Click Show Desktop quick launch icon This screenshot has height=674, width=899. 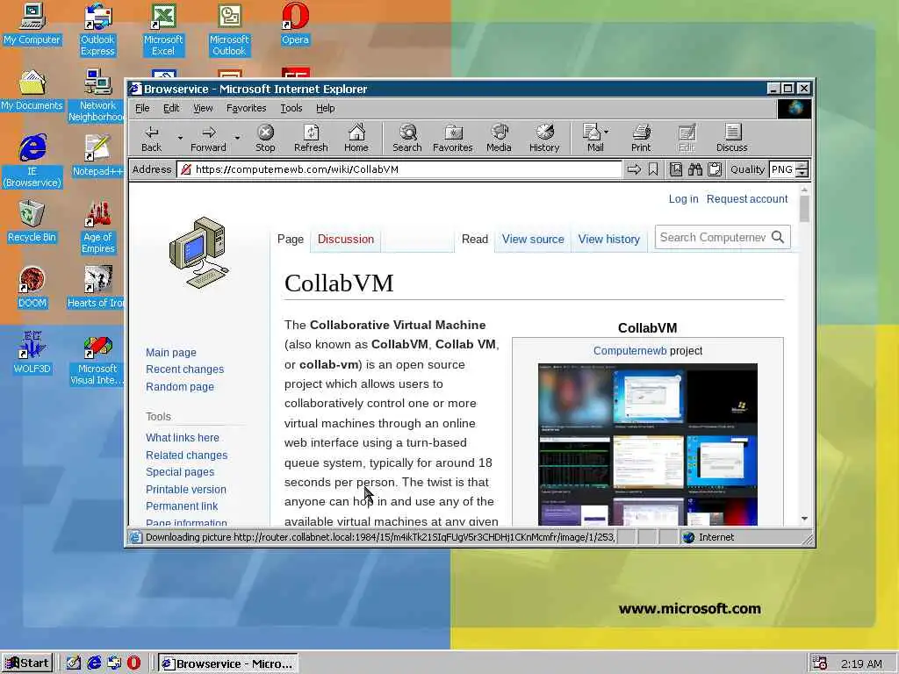click(x=74, y=663)
